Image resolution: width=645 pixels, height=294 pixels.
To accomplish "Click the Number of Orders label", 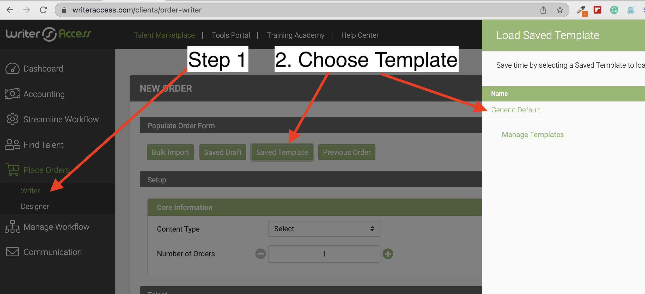I will click(x=186, y=254).
